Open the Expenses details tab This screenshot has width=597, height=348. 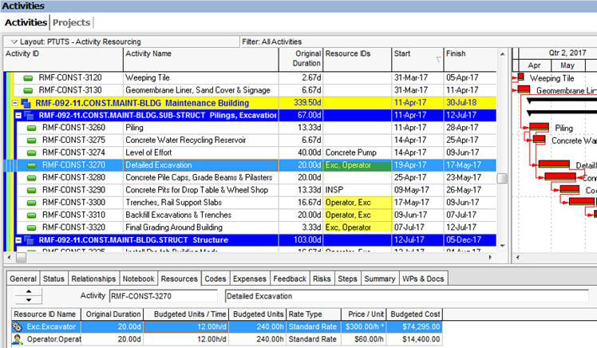click(251, 279)
